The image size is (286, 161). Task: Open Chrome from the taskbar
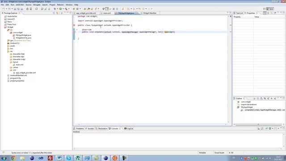[13, 158]
